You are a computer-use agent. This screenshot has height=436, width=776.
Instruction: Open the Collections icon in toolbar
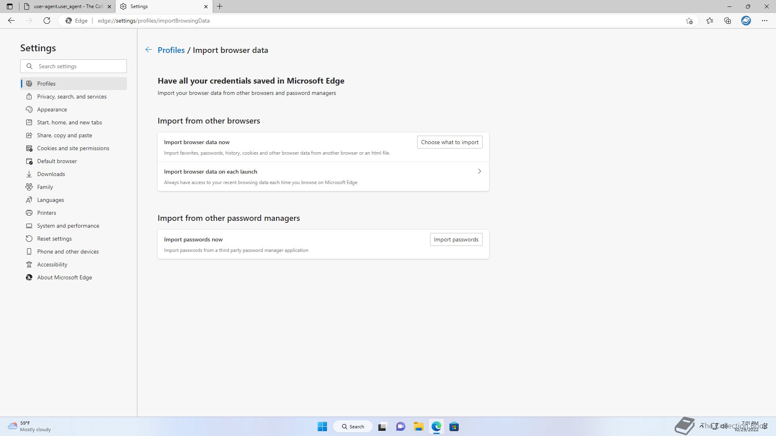727,21
